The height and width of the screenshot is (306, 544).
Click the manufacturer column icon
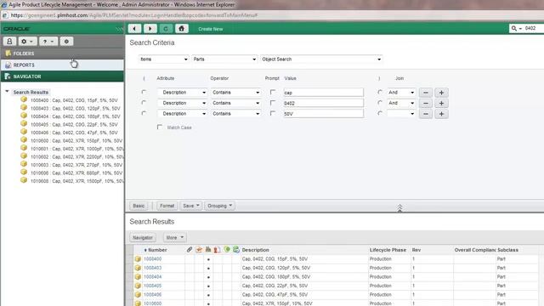point(208,249)
